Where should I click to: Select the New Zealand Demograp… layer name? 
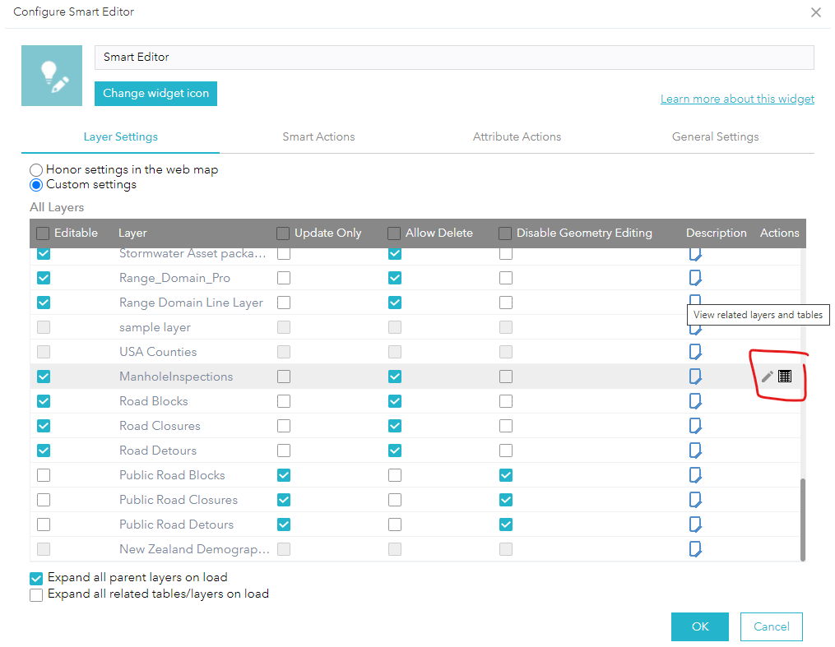point(194,549)
